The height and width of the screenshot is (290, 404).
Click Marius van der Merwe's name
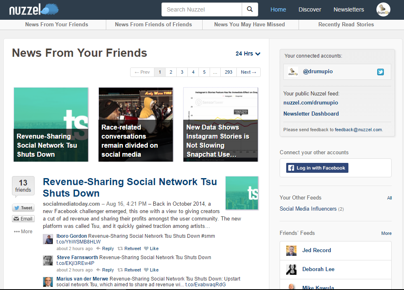82,278
